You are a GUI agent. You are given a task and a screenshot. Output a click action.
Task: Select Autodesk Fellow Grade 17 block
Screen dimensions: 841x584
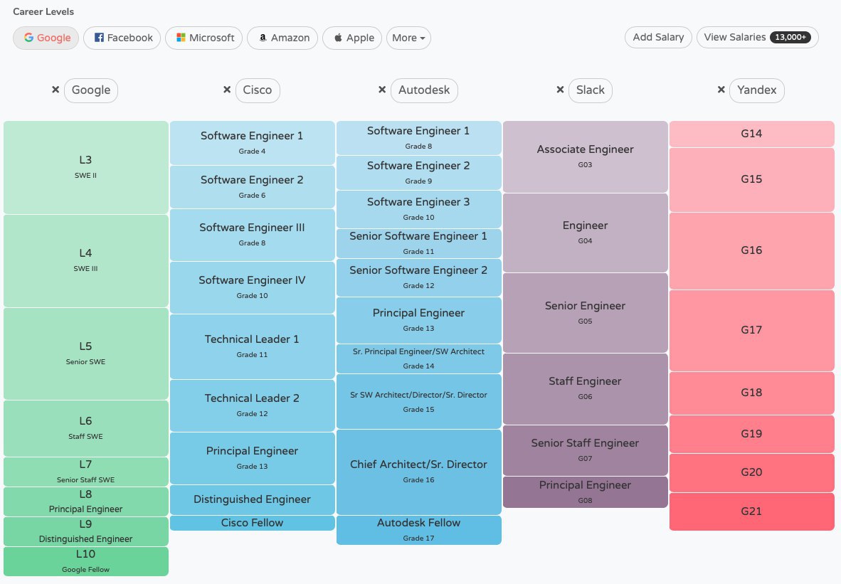[419, 530]
